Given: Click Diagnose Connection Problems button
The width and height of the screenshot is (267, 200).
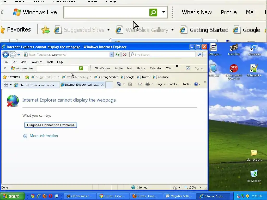Looking at the screenshot, I should coord(51,125).
